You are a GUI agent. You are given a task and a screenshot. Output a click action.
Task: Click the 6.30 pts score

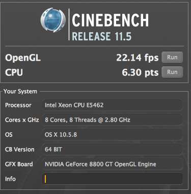pos(140,72)
